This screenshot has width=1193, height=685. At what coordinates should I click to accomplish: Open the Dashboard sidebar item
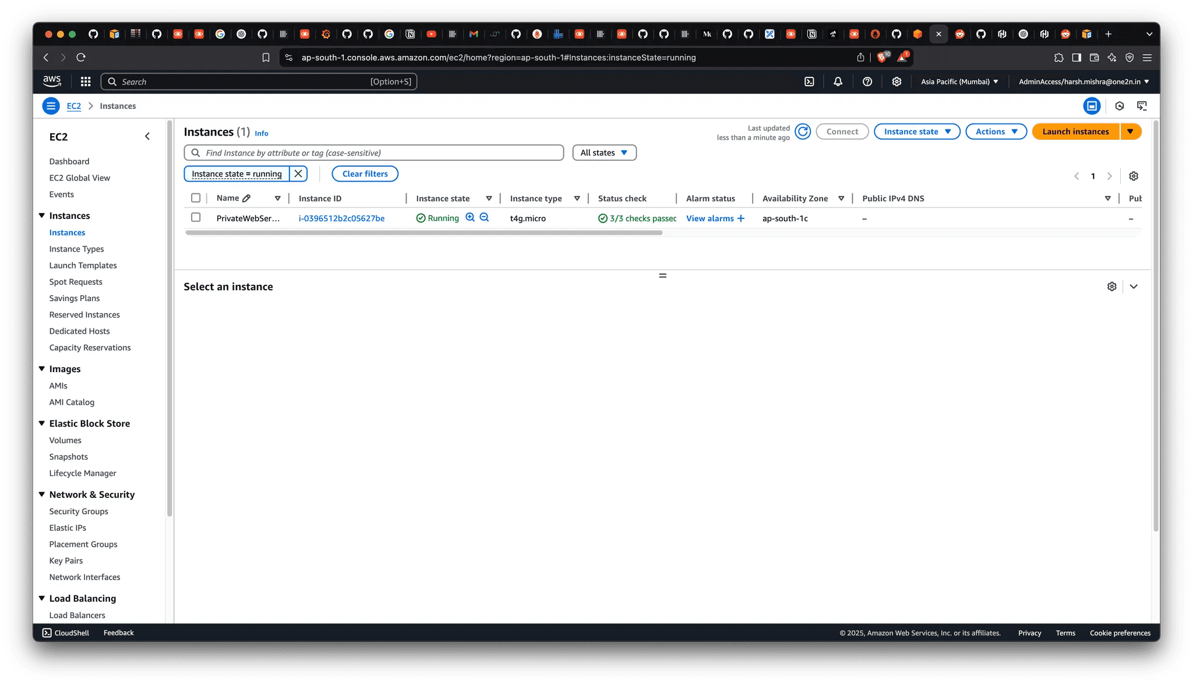69,161
